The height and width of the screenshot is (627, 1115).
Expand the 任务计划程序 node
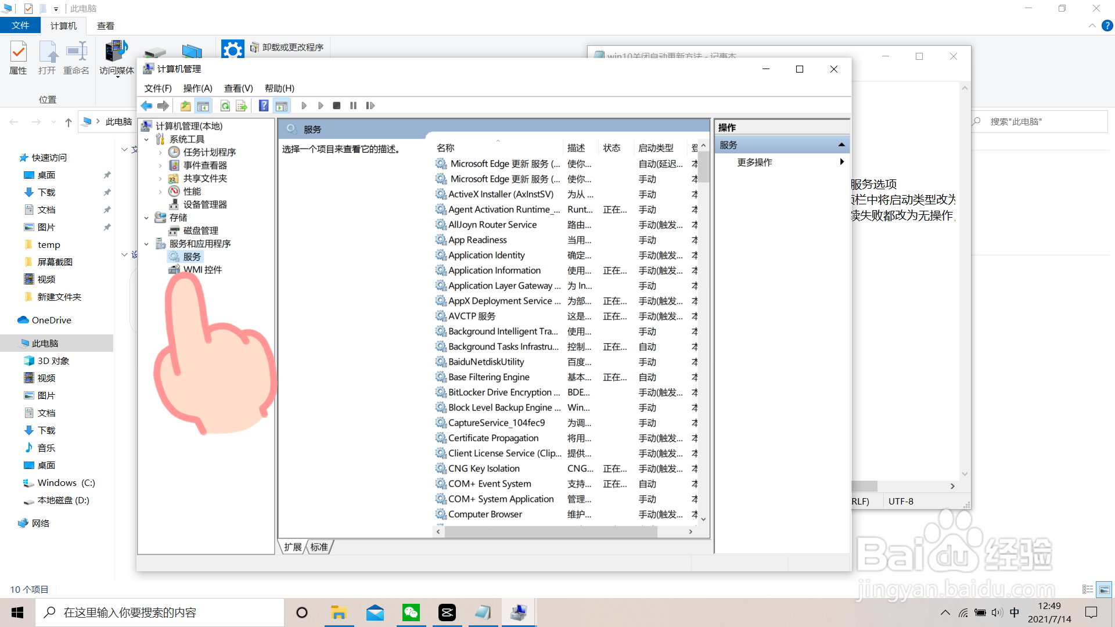[x=161, y=152]
